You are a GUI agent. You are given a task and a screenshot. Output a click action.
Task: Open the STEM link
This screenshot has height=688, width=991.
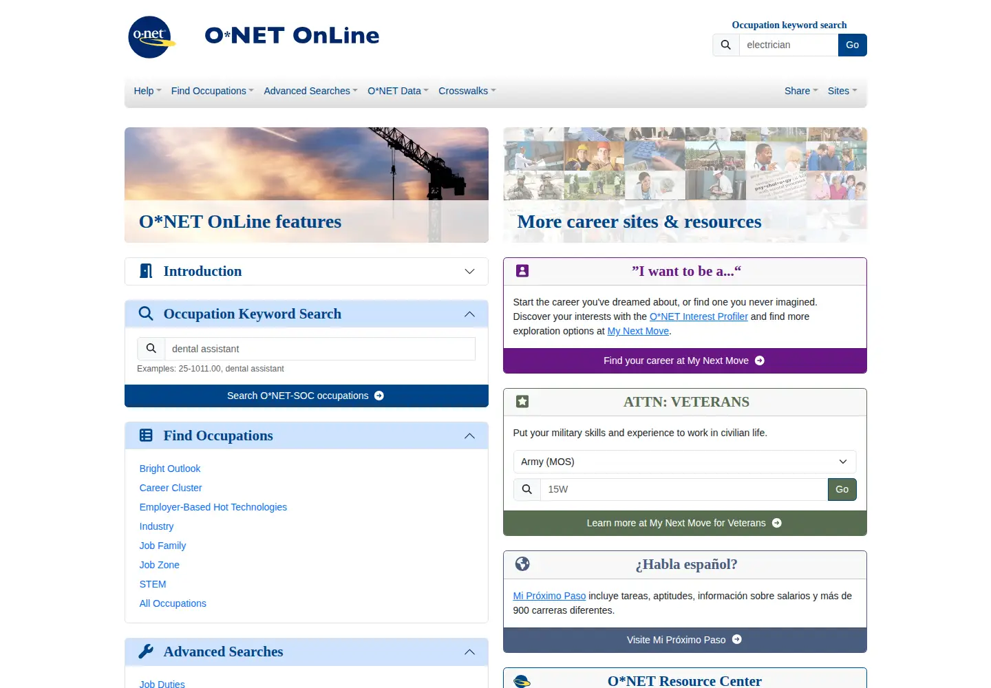point(153,584)
